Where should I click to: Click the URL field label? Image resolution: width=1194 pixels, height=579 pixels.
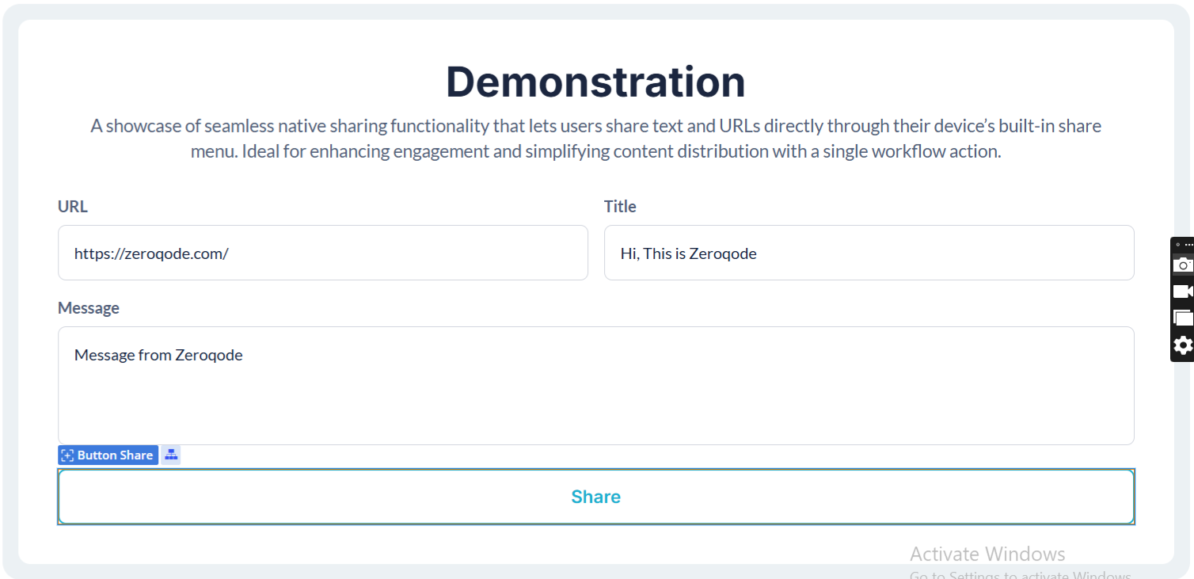[x=73, y=207]
